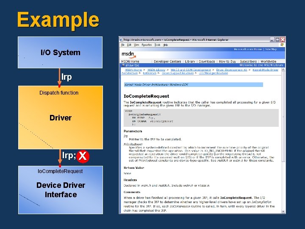Click the Device Driver Interface label
This screenshot has width=305, height=229.
tap(61, 190)
